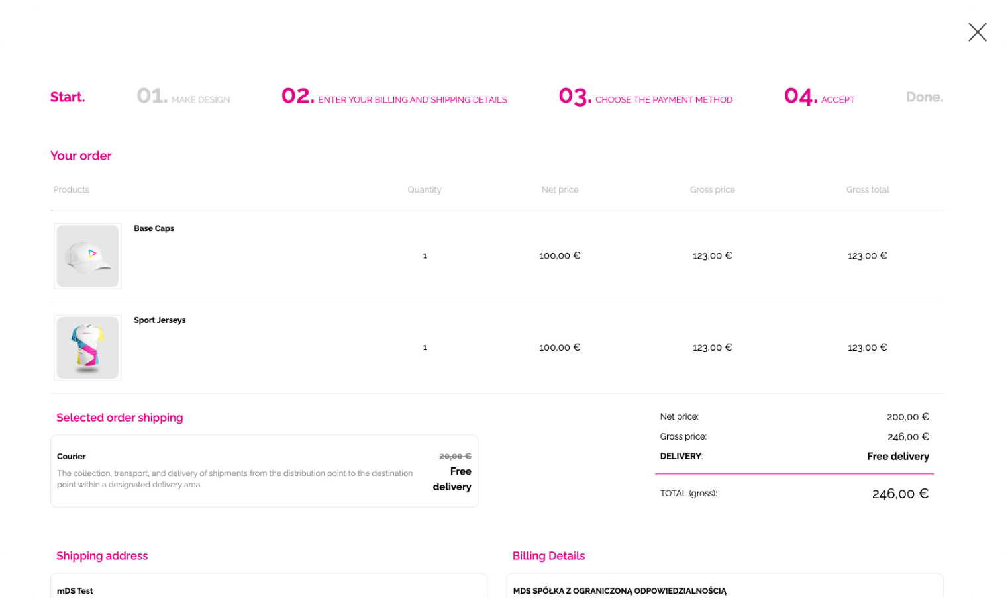1008x603 pixels.
Task: Click the Selected order shipping heading
Action: pos(119,418)
